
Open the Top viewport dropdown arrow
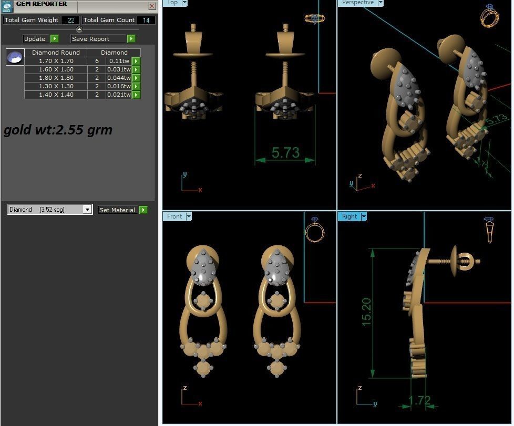(184, 3)
